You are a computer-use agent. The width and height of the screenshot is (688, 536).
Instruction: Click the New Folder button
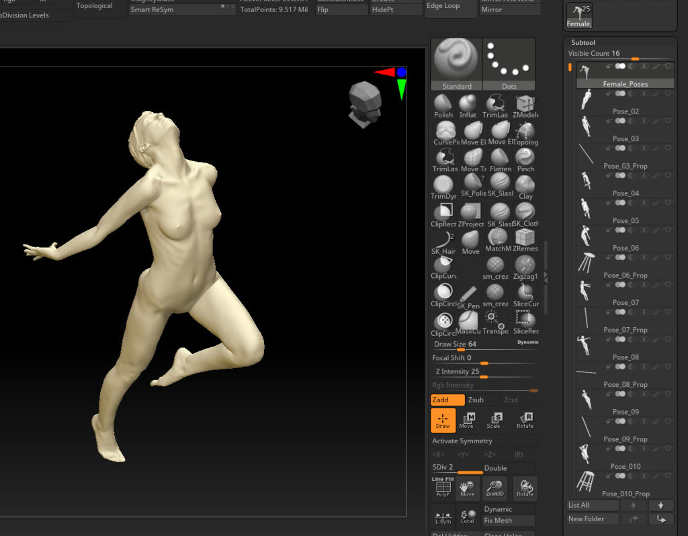click(591, 519)
